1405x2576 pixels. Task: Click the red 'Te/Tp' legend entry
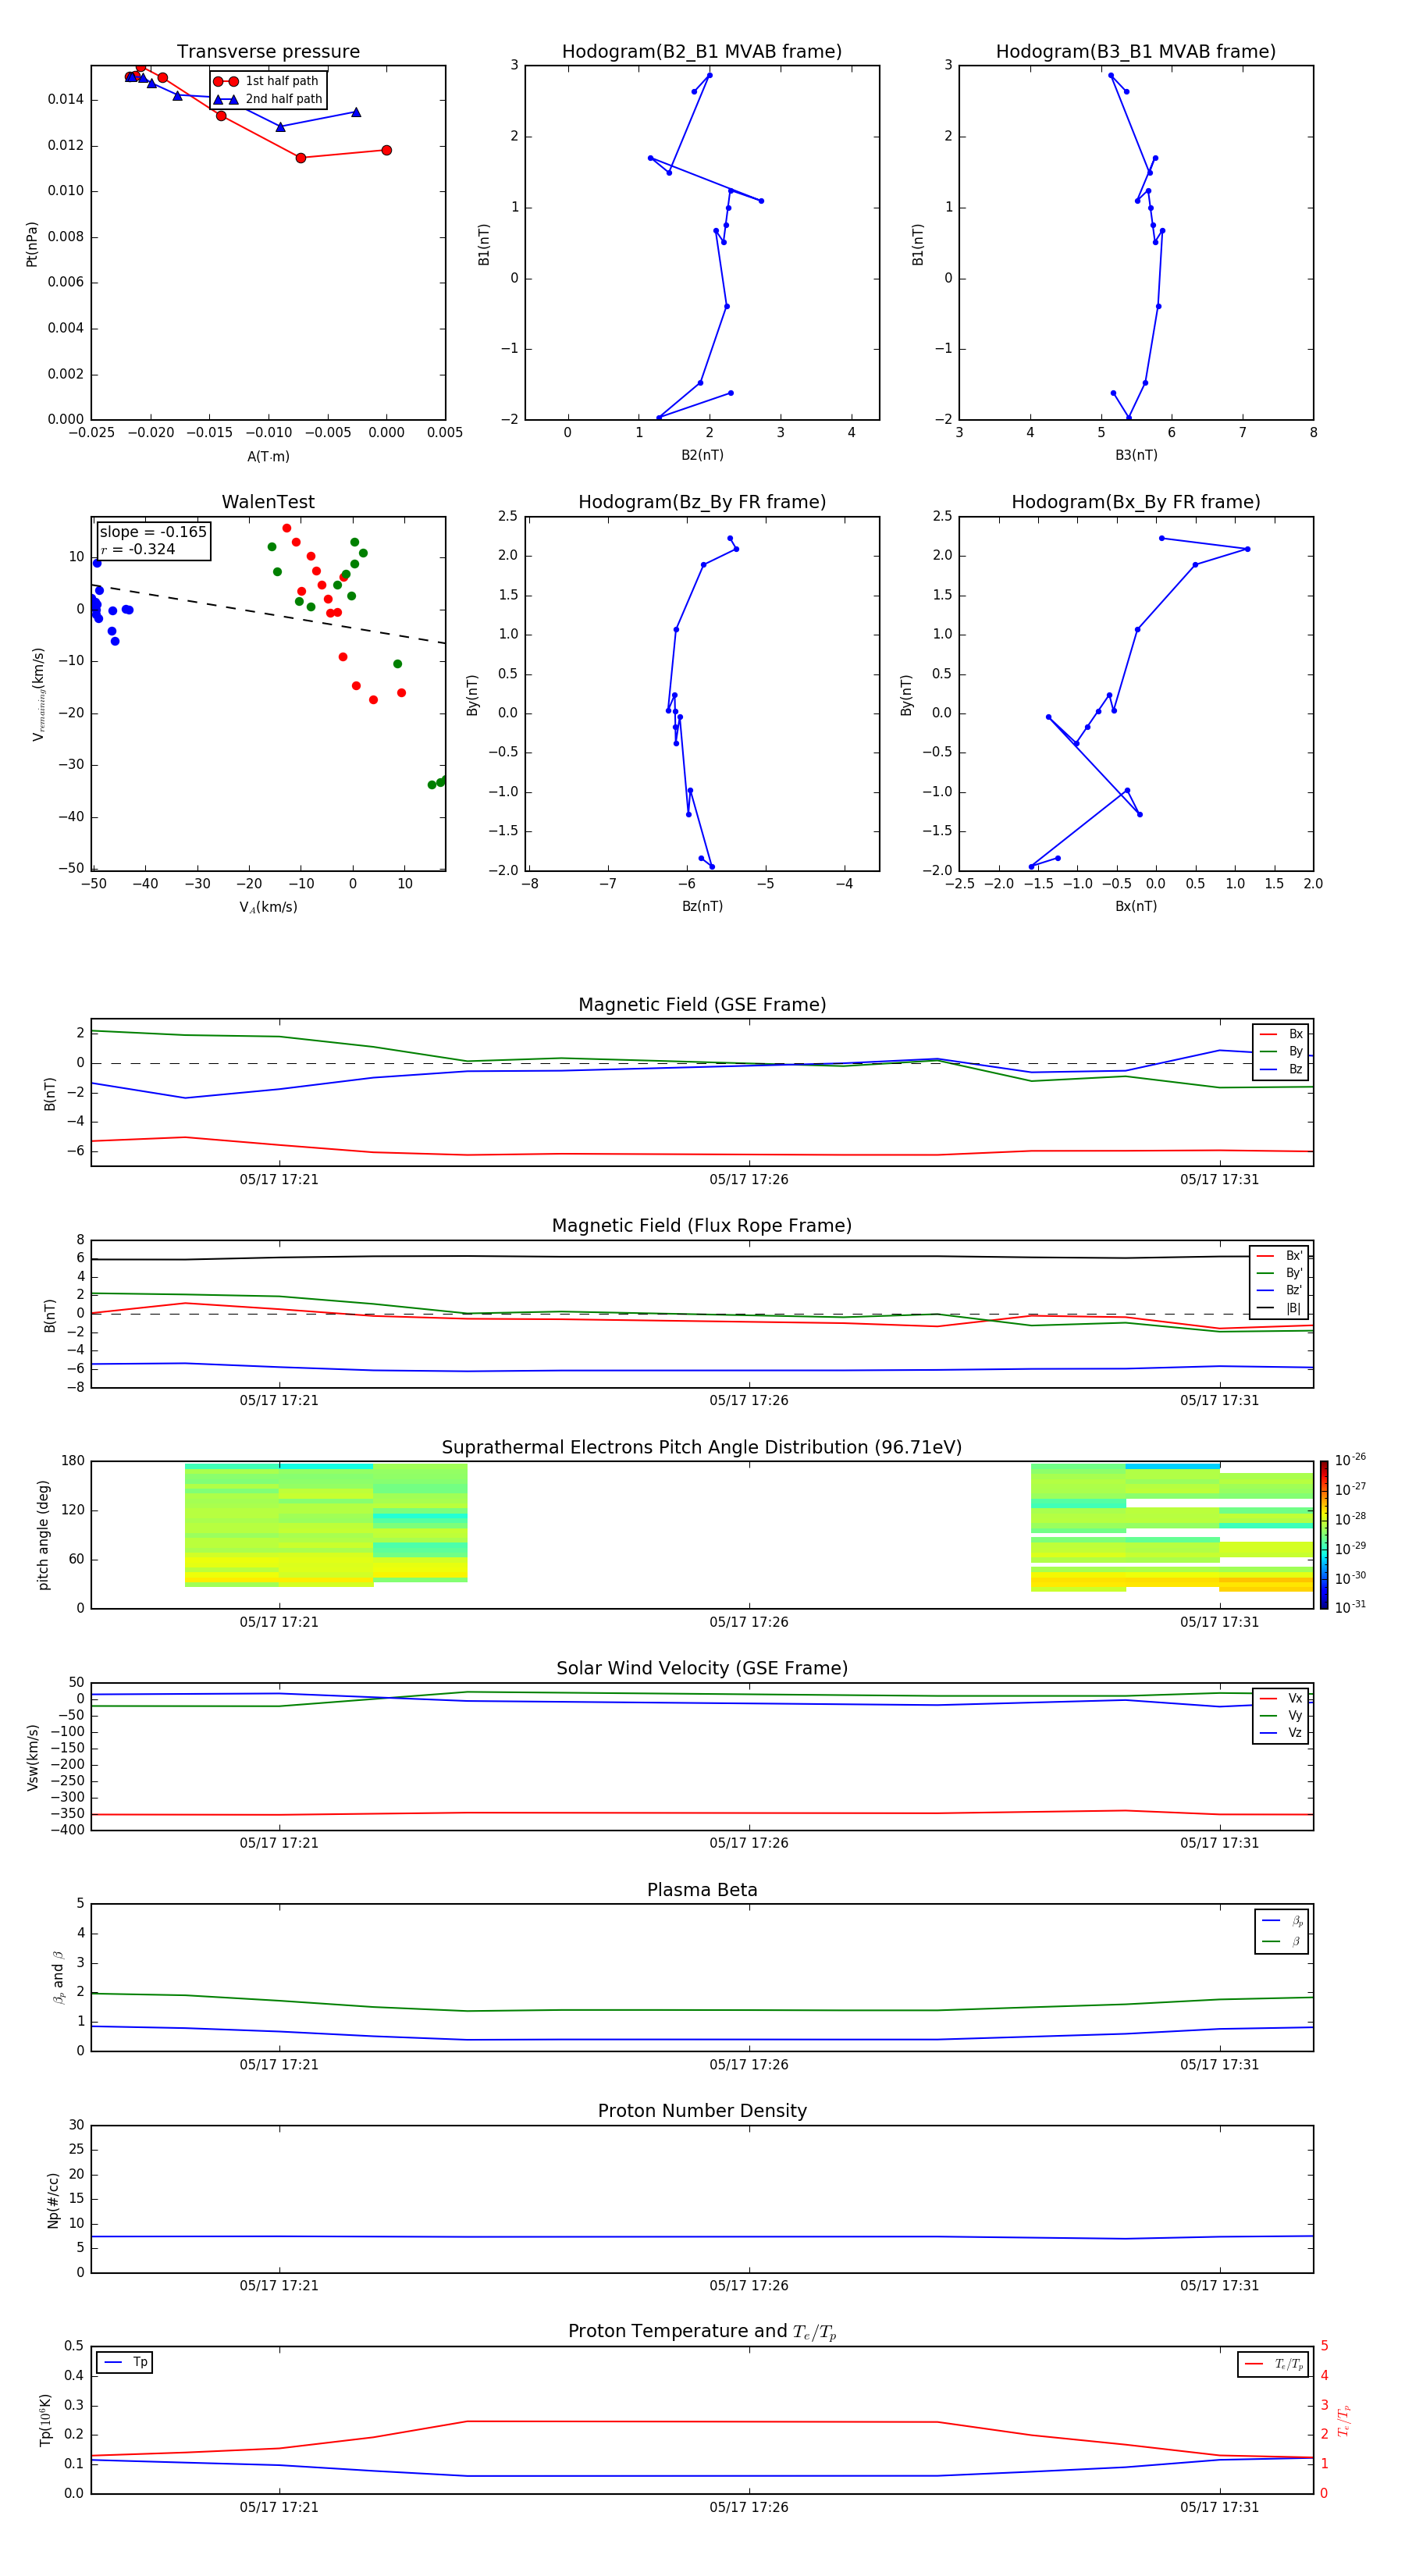[x=1275, y=2364]
